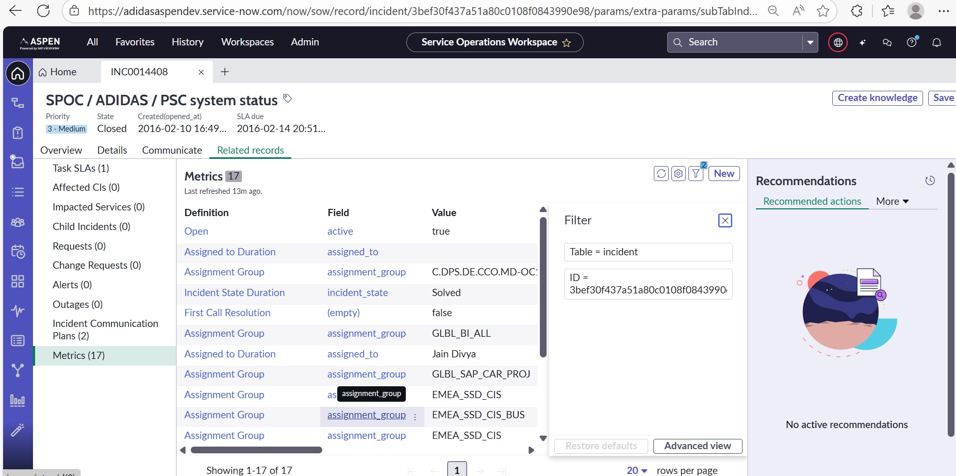Refresh the Metrics list
956x476 pixels.
click(661, 174)
